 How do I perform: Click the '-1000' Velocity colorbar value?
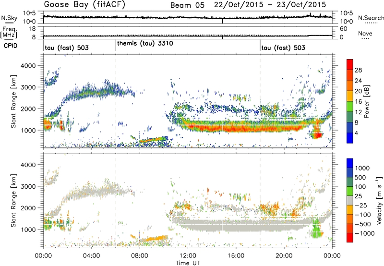pos(365,233)
